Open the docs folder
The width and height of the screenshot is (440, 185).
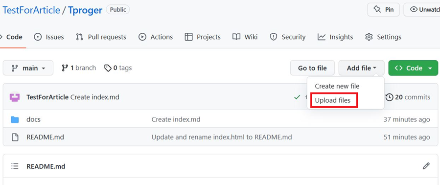[33, 119]
